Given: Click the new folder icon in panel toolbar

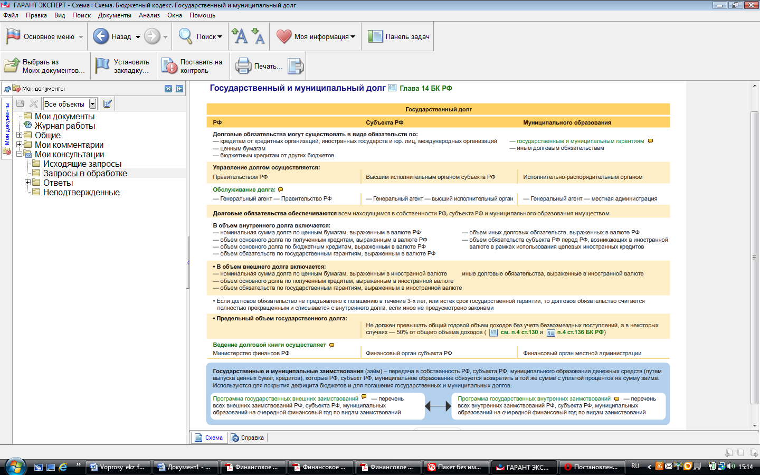Looking at the screenshot, I should 21,103.
